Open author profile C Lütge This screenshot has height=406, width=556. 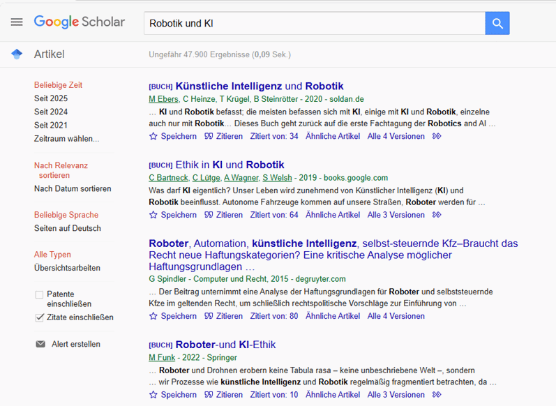(x=206, y=178)
